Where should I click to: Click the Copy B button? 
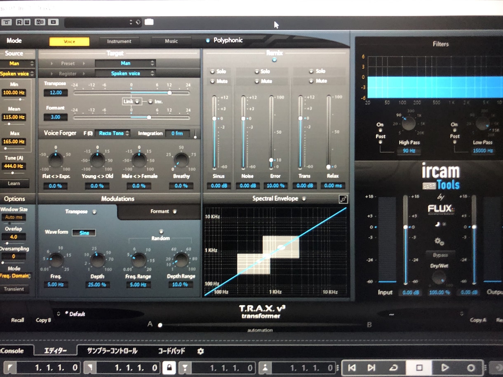click(44, 320)
